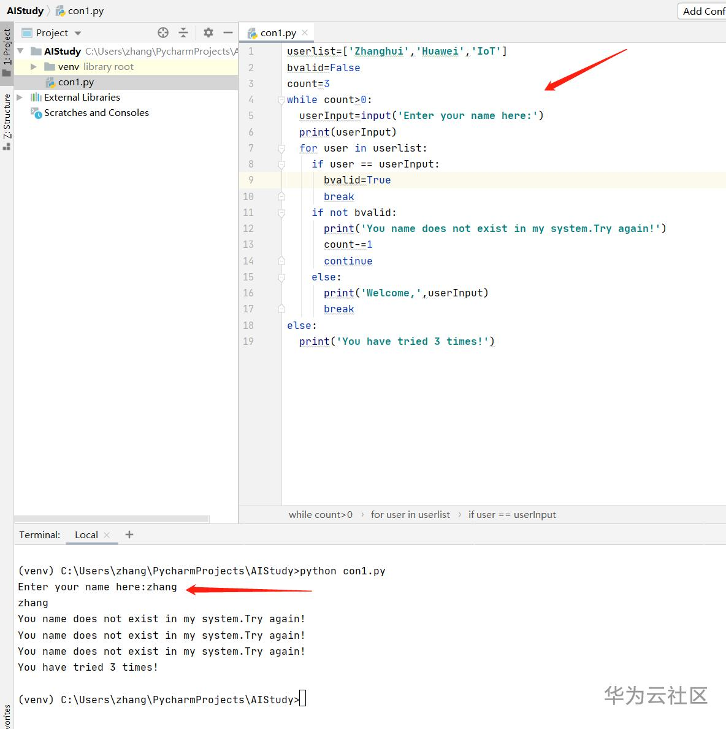Click 'count=3' on line 3
The width and height of the screenshot is (726, 729).
click(308, 83)
